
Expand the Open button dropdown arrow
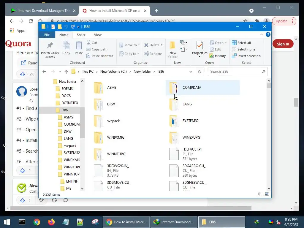[x=226, y=43]
